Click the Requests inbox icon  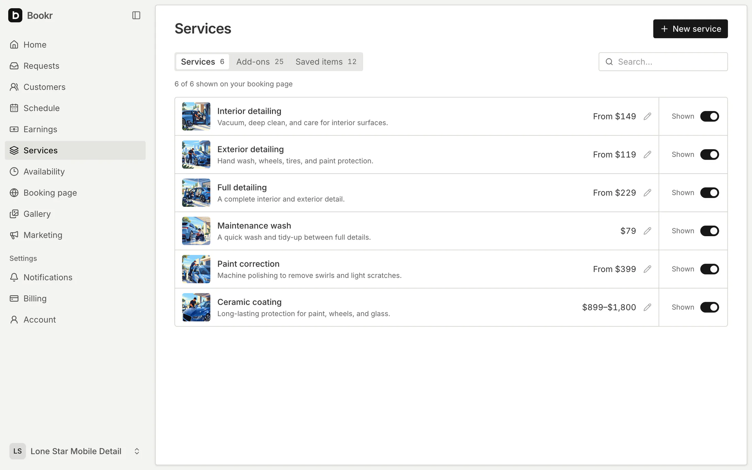pyautogui.click(x=14, y=66)
